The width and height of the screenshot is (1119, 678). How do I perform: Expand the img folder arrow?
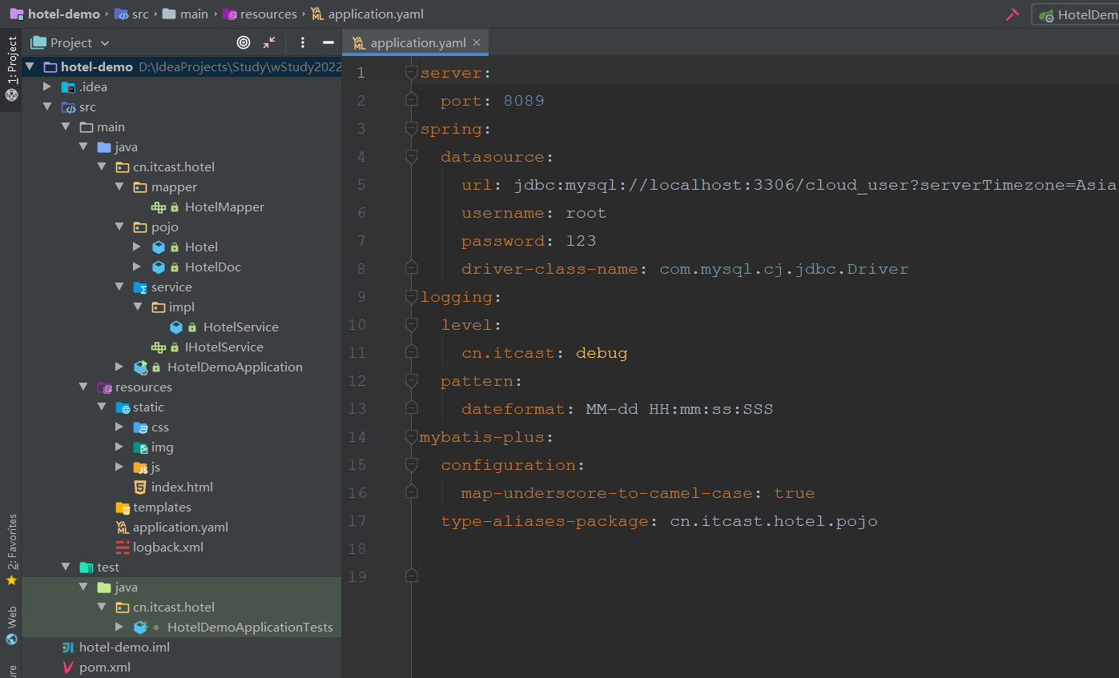click(x=119, y=447)
